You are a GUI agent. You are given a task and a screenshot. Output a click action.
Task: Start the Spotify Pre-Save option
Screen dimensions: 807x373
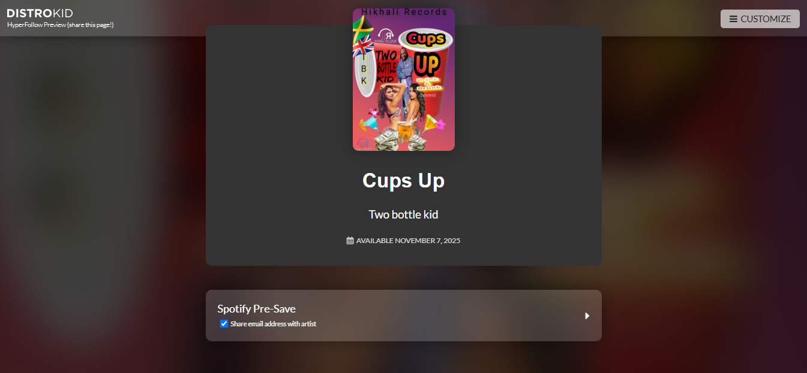click(404, 316)
